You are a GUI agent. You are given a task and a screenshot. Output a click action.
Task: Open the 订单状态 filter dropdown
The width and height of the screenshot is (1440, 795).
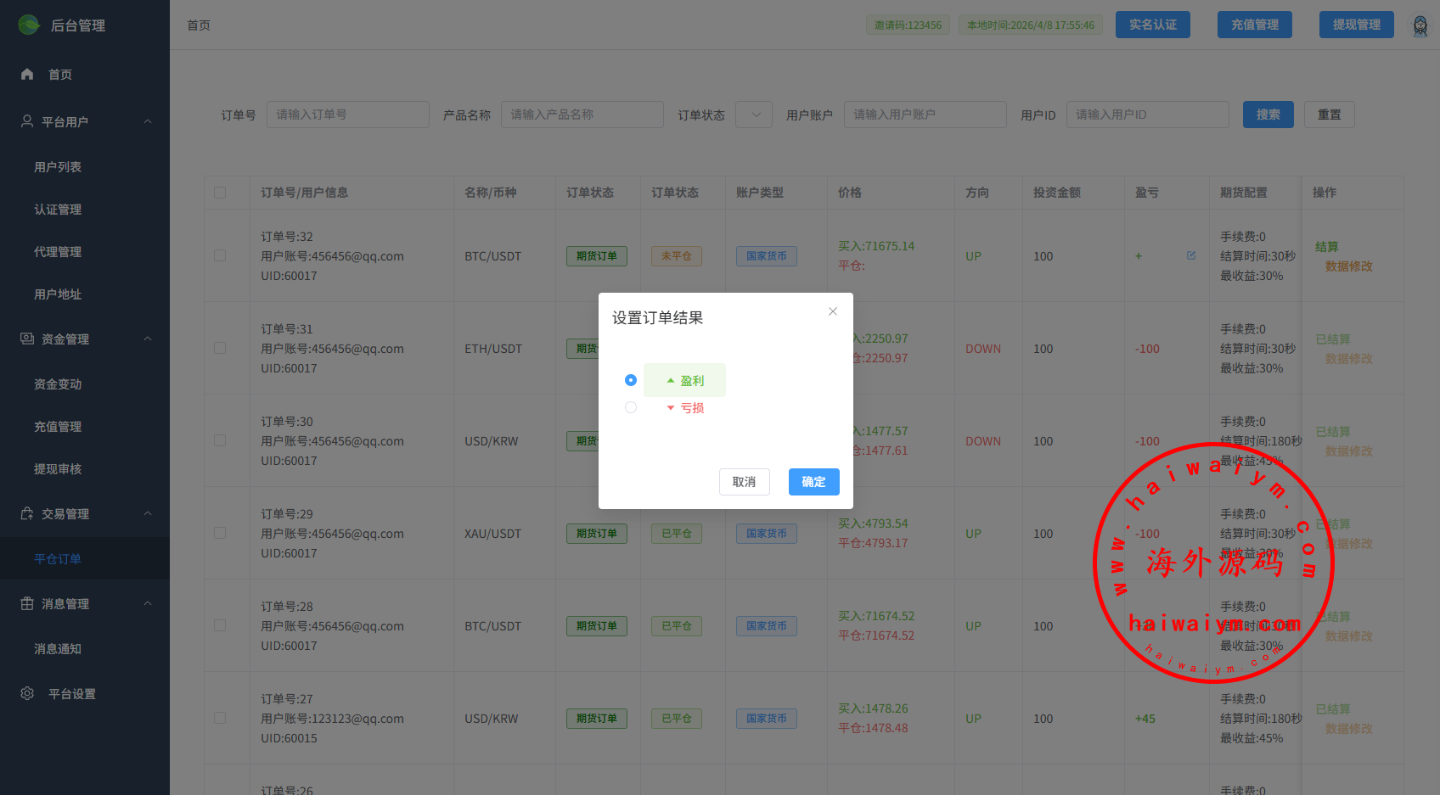754,115
